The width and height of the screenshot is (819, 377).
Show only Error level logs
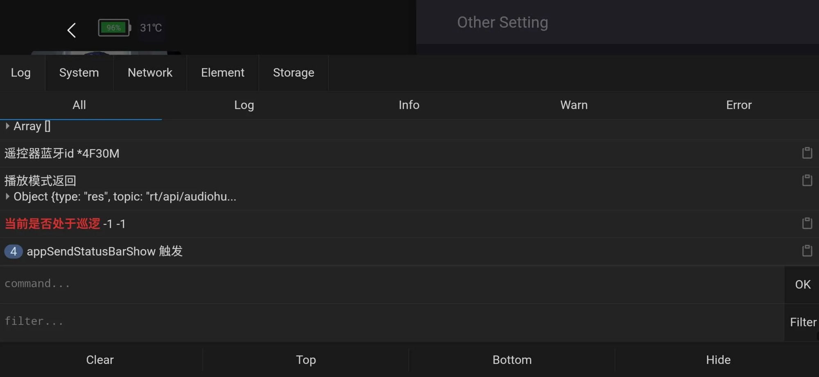[x=738, y=105]
